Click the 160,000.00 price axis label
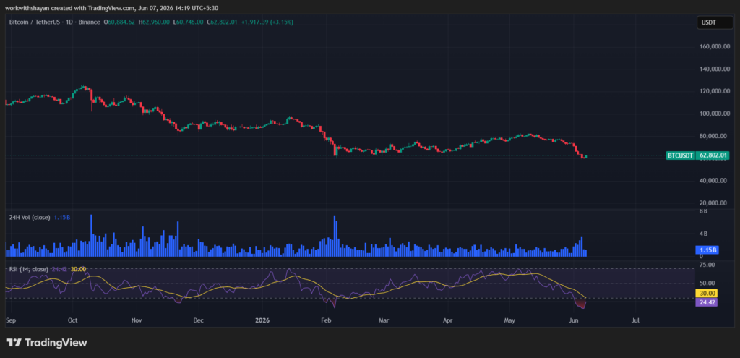Screen dimensions: 740x358 (713, 46)
